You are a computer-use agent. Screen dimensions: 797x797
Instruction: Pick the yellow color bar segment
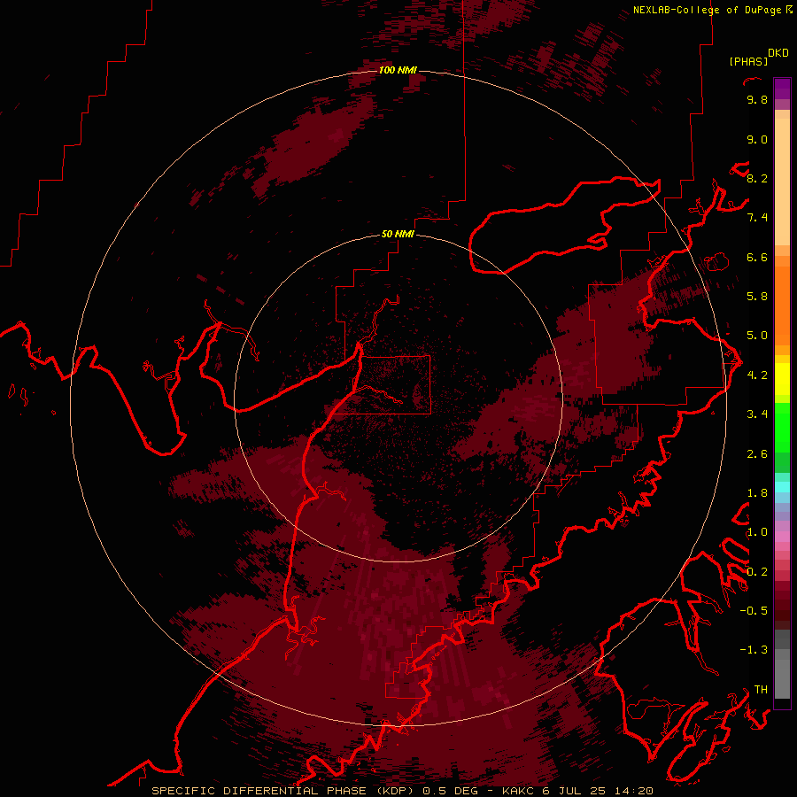point(782,379)
